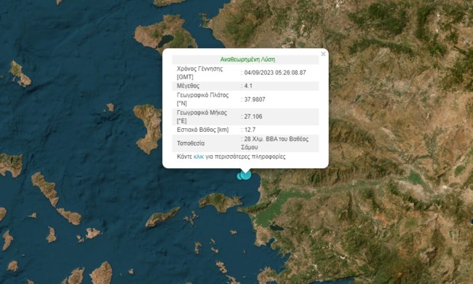Click the 'Χρόνος Γέννησης [GMT]' label
This screenshot has height=284, width=473.
[x=199, y=73]
